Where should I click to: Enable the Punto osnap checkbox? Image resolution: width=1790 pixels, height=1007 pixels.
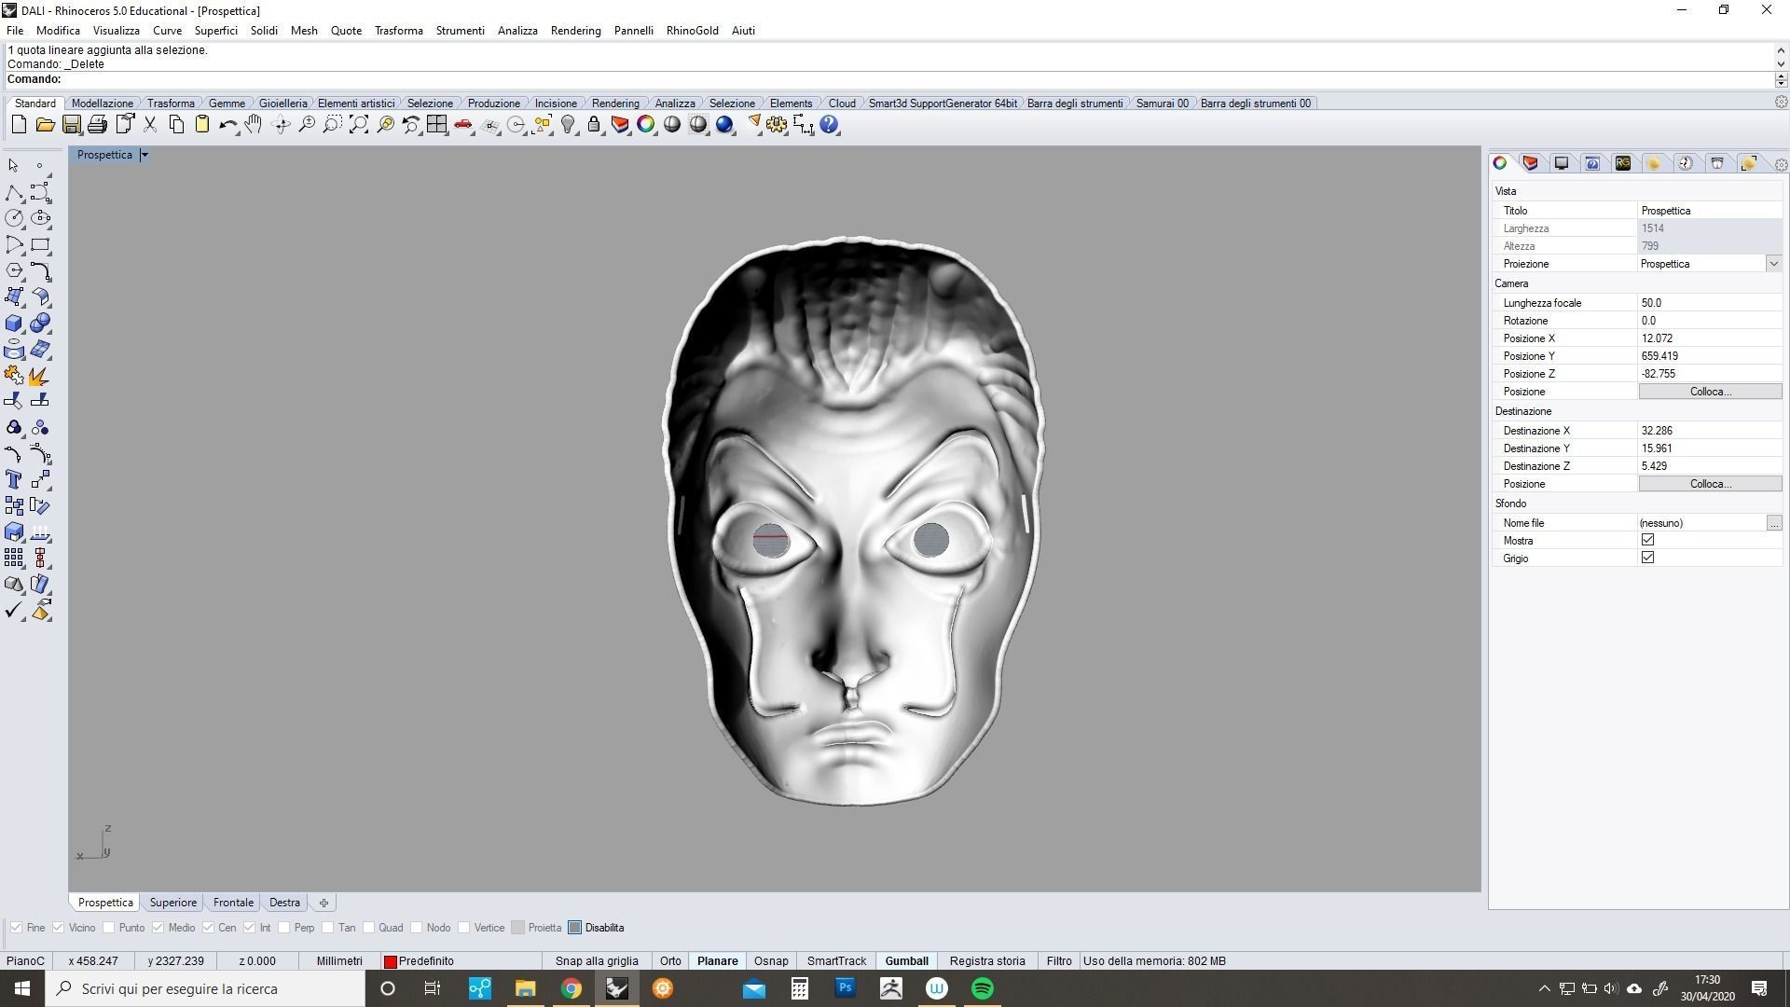(x=108, y=928)
